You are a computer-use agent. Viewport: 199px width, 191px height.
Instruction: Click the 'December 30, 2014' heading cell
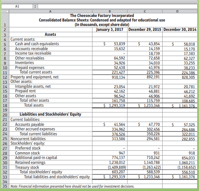tap(180, 29)
